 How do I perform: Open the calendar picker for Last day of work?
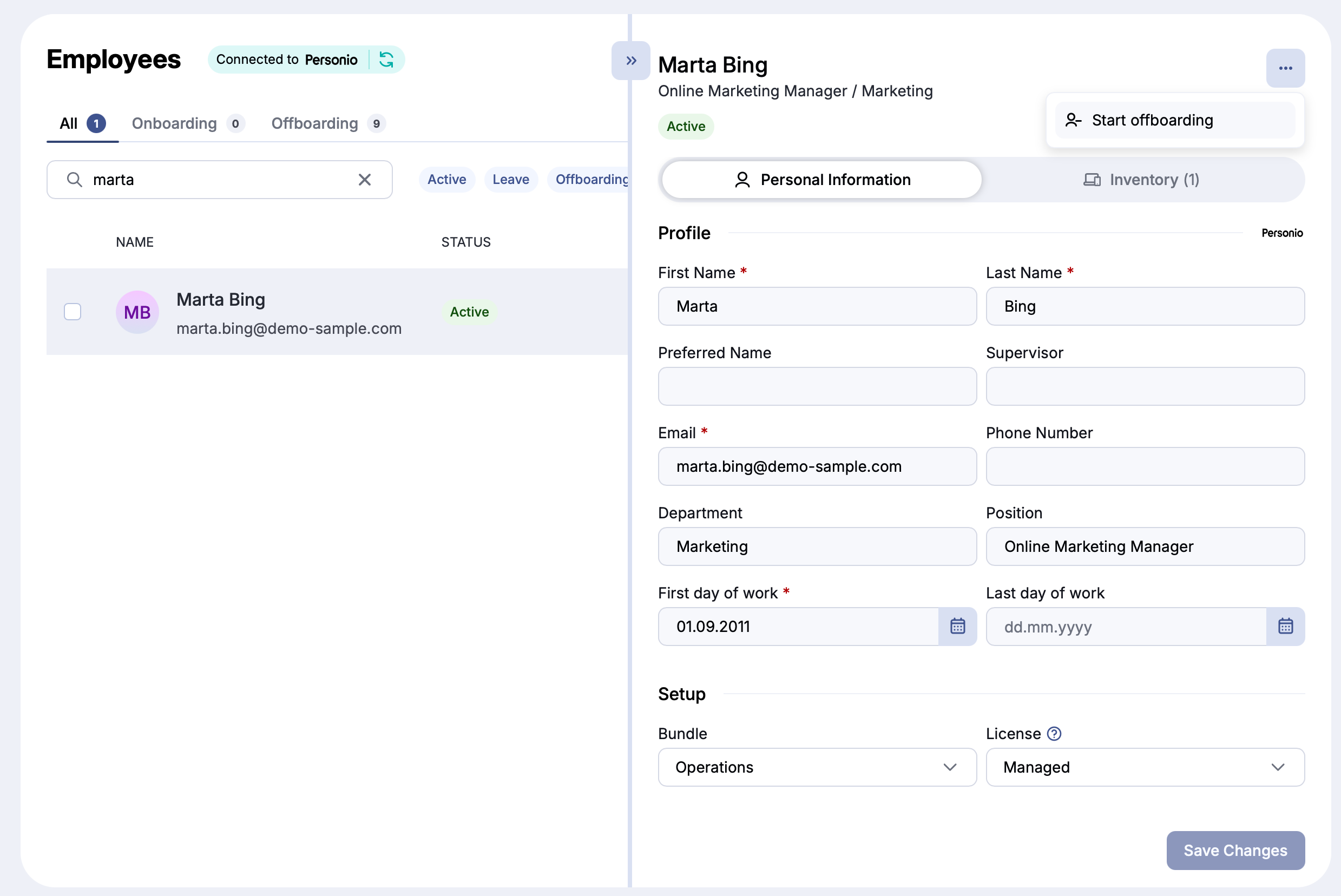1286,627
